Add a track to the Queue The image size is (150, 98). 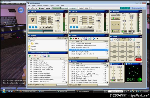point(71,39)
